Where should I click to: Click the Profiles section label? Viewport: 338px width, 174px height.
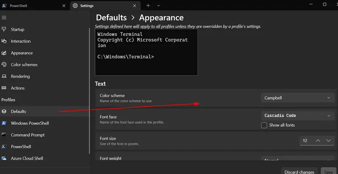(x=8, y=99)
